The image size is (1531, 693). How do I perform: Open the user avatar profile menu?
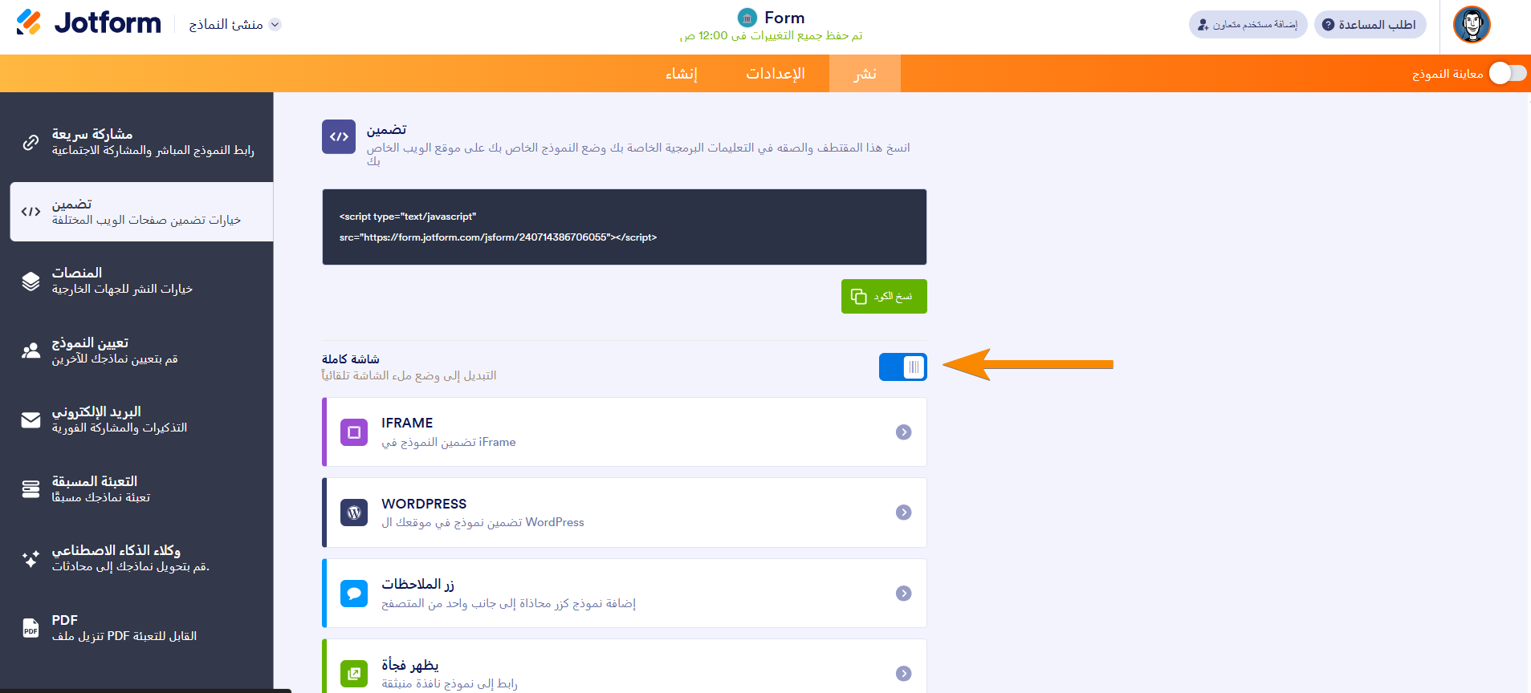tap(1471, 25)
